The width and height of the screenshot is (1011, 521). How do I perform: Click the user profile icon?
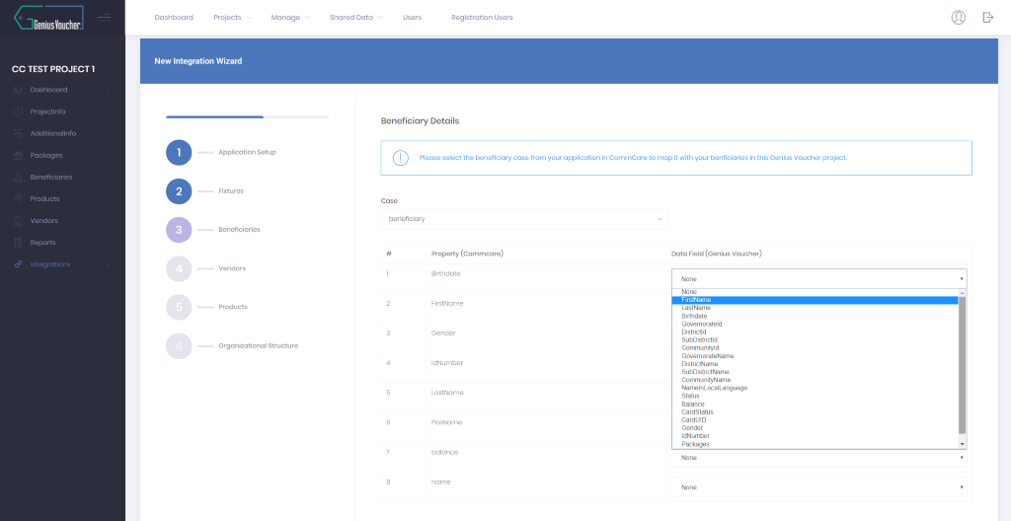click(x=958, y=17)
